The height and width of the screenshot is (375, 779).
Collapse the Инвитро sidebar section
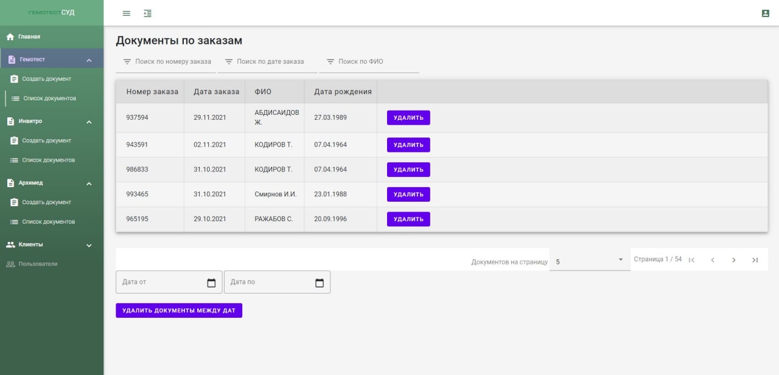coord(89,122)
